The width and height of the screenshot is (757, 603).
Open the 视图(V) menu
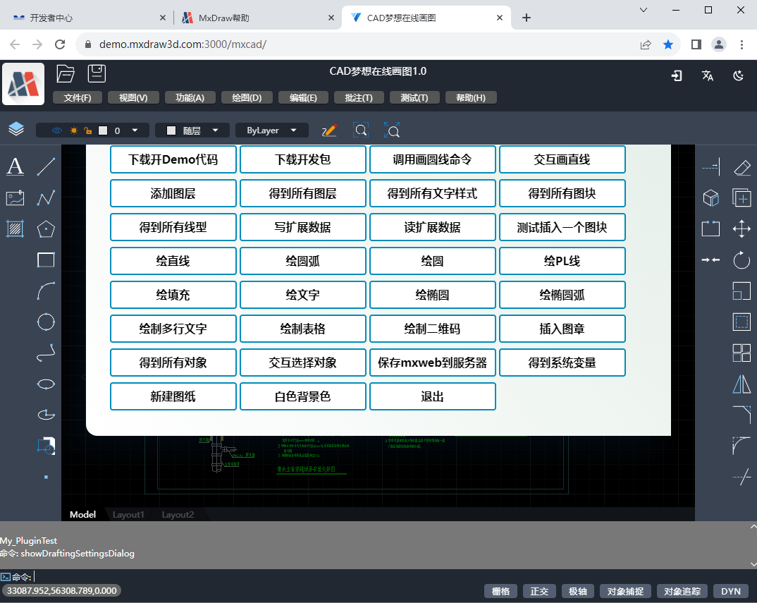[x=133, y=97]
